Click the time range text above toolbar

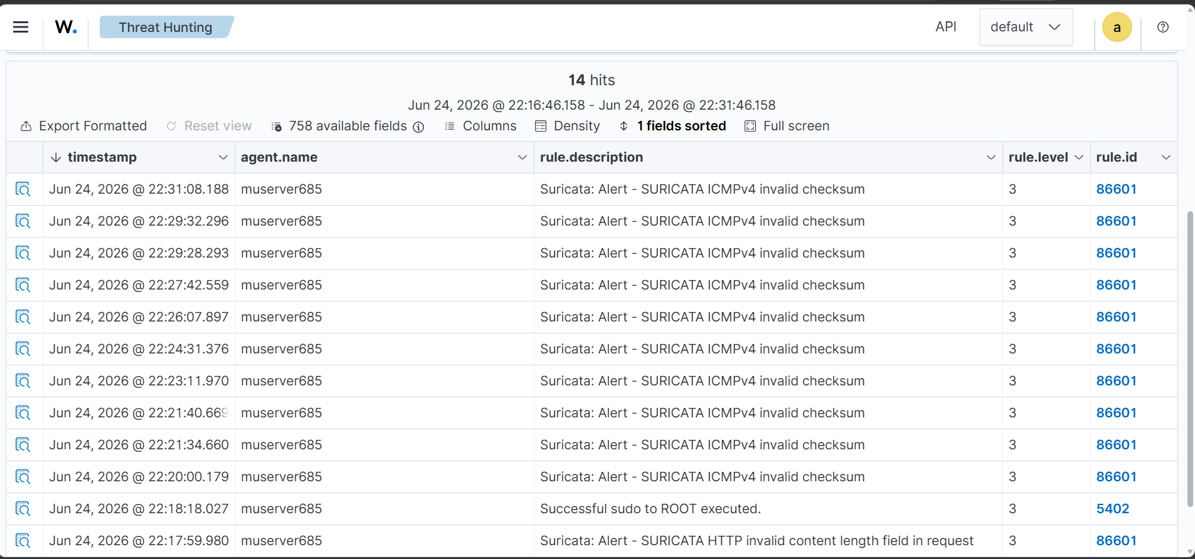(x=592, y=105)
